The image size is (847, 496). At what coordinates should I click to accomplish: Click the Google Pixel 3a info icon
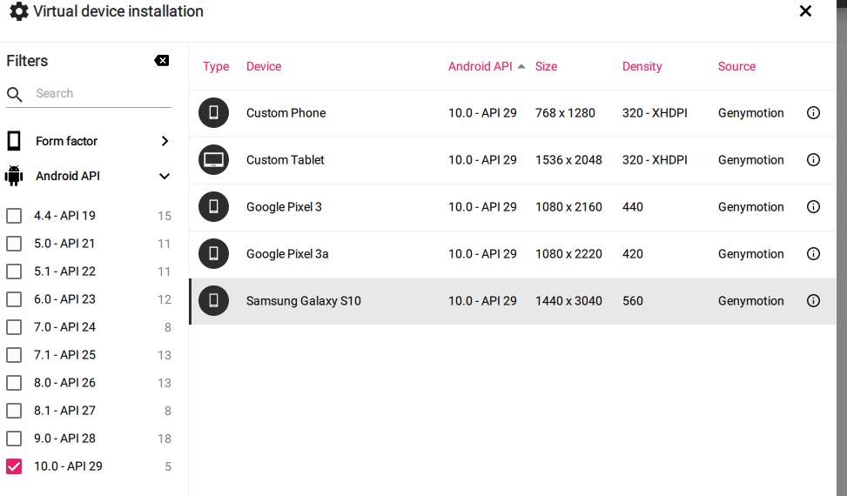click(813, 254)
